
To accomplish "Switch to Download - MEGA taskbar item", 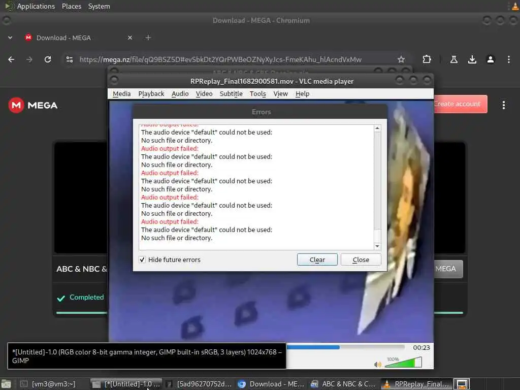I will 271,384.
